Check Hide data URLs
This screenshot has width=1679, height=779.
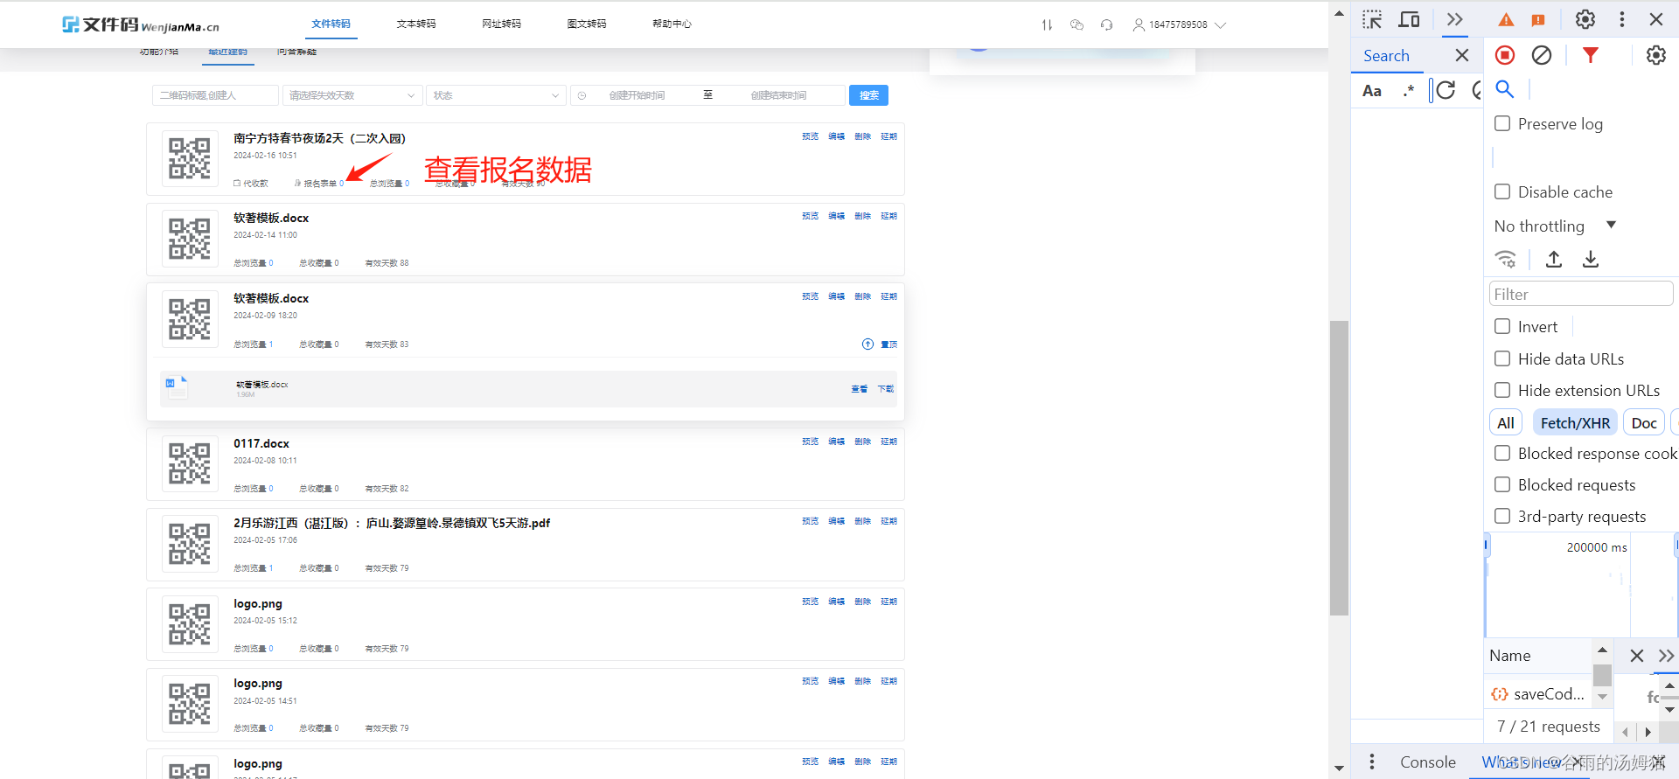point(1502,358)
